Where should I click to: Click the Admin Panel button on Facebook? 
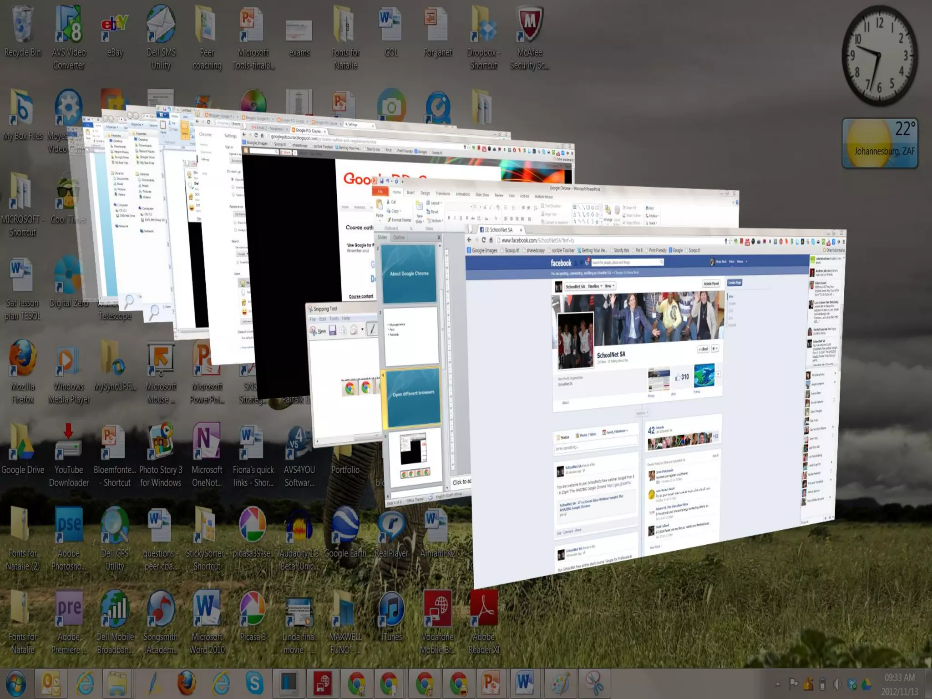[x=711, y=284]
